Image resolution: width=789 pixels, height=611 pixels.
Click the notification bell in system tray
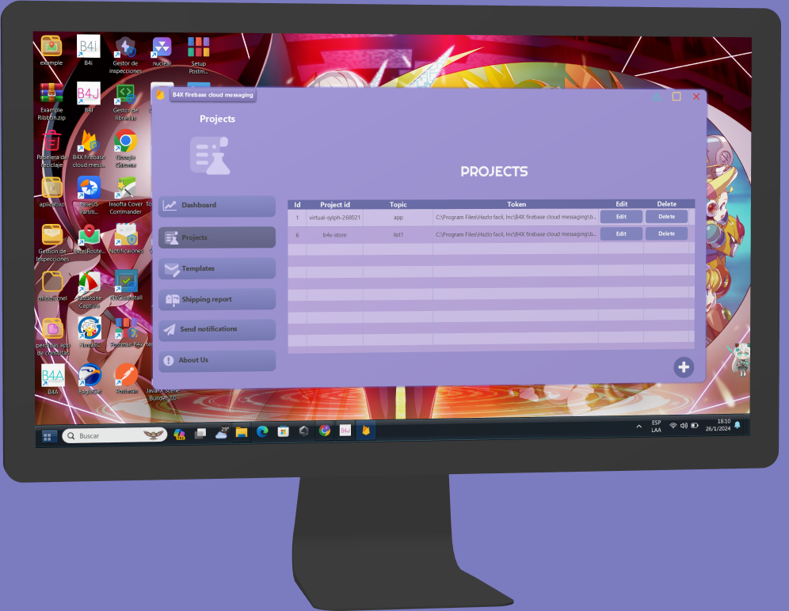[x=737, y=426]
